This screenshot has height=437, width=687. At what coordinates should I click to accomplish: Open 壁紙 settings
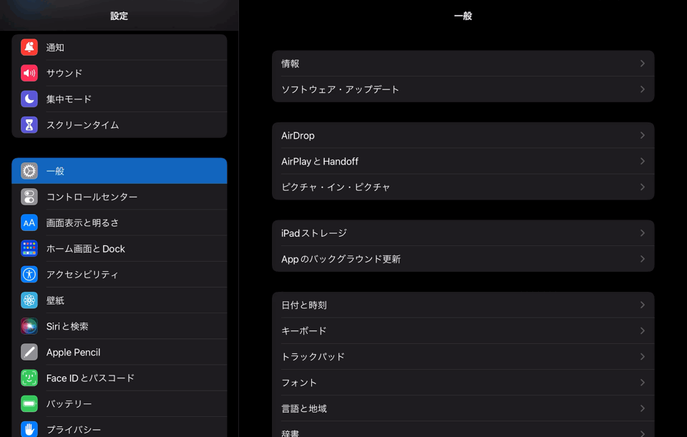point(120,300)
